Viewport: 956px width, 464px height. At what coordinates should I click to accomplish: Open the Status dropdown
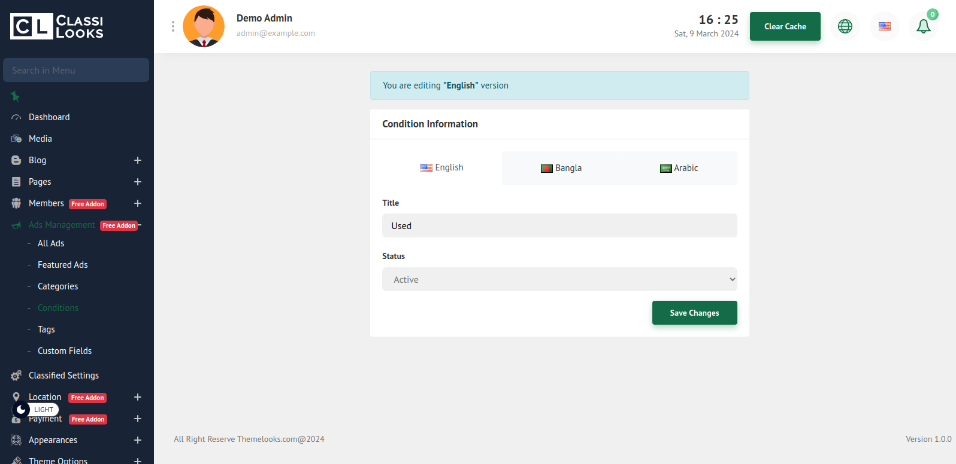(x=559, y=279)
